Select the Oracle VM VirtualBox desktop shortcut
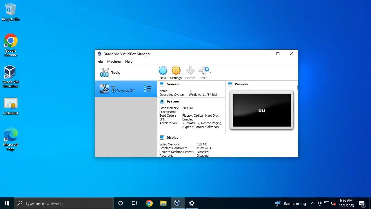Screen dimensions: 371x209 point(10,77)
